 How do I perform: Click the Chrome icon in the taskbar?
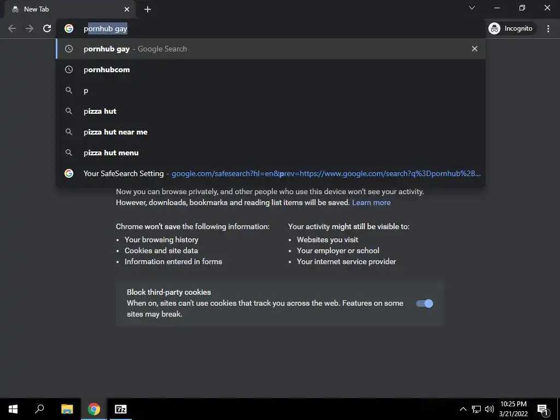[x=94, y=409]
